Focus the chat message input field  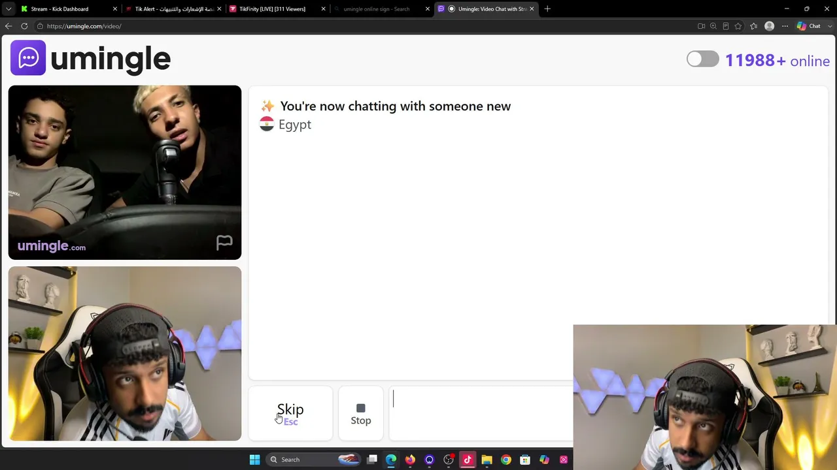[x=481, y=414]
